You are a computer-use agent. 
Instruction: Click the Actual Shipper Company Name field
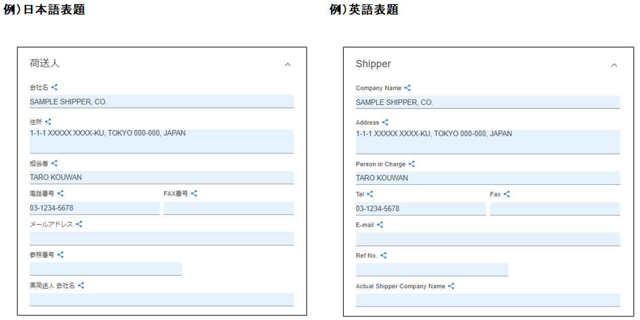coord(488,300)
